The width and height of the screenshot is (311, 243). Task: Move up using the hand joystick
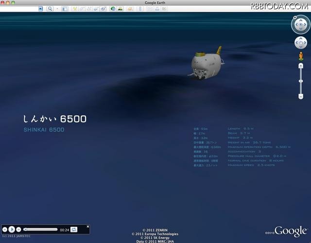301,38
